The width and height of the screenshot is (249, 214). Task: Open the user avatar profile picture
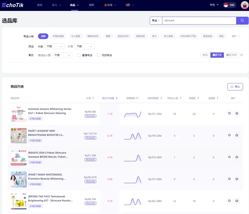245,5
